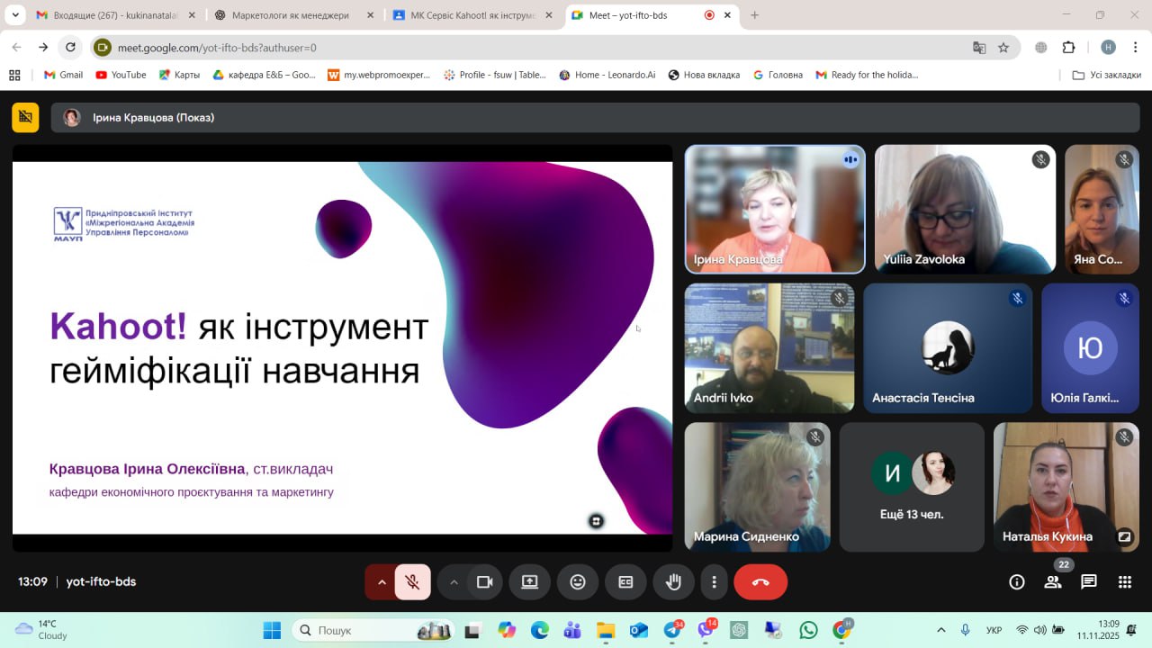Open WhatsApp from the taskbar
Screen dimensions: 1152x648
(809, 630)
